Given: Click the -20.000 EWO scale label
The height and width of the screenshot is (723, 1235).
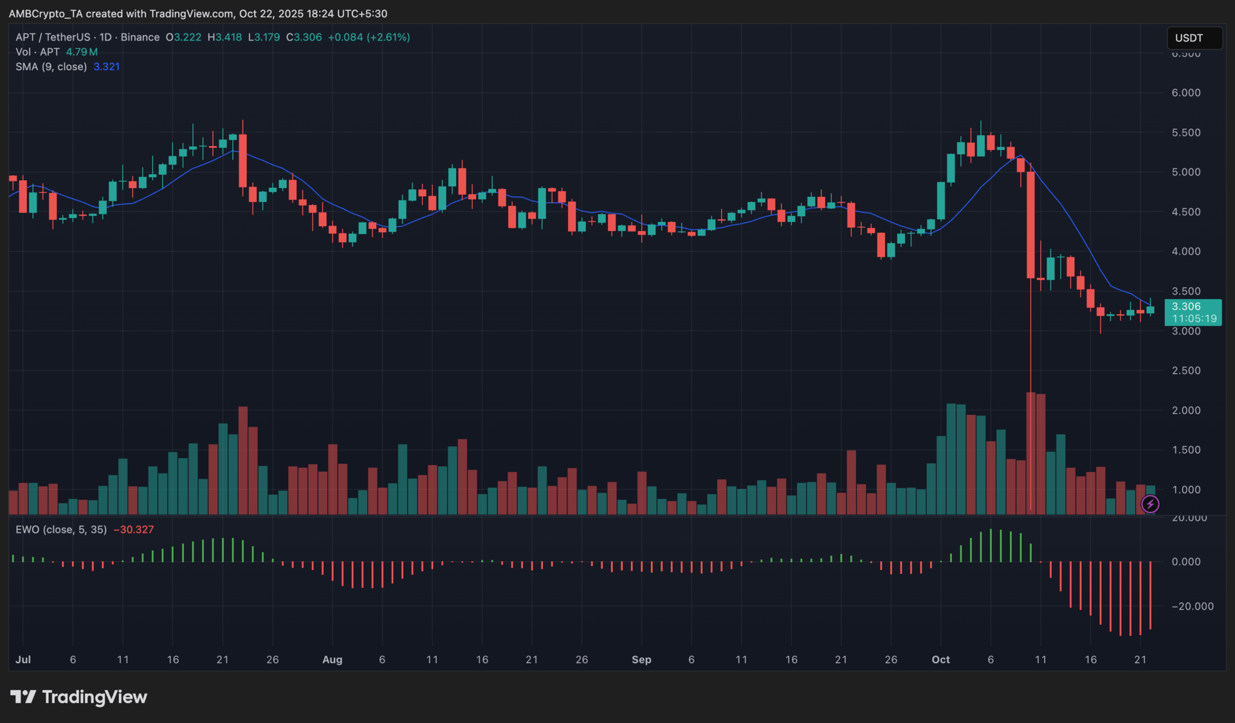Looking at the screenshot, I should [1192, 606].
